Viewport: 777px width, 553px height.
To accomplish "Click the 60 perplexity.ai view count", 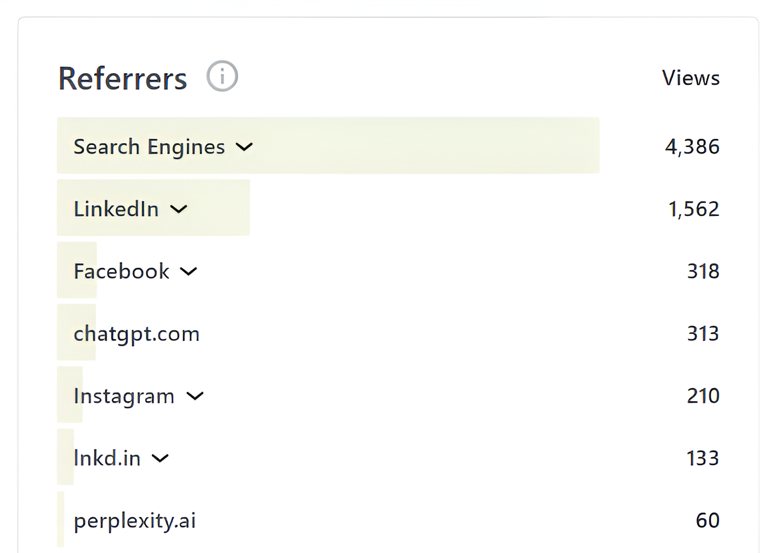I will tap(707, 521).
